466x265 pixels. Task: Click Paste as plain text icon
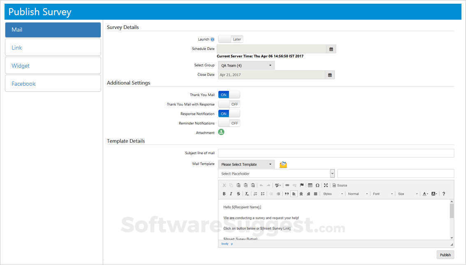click(x=245, y=185)
